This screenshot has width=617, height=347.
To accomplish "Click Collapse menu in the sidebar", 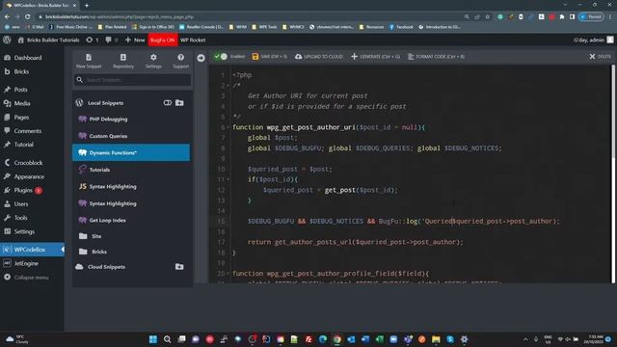I will [32, 278].
